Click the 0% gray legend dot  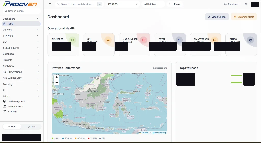(x=100, y=138)
